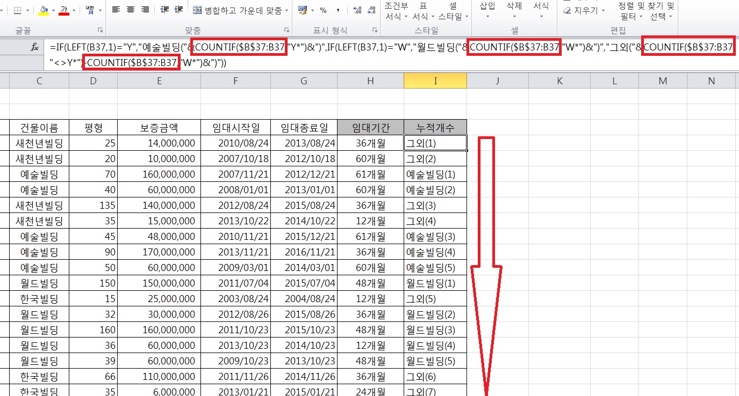This screenshot has height=396, width=739.
Task: Open the fill color dropdown arrow
Action: (54, 10)
